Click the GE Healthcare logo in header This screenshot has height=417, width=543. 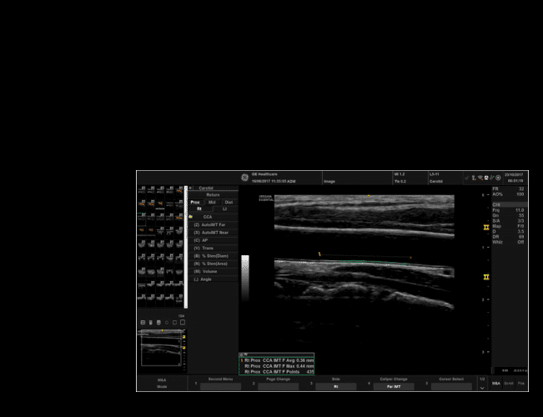(x=245, y=176)
